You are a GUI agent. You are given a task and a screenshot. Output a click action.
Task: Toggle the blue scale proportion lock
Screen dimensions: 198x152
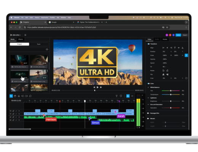tap(186, 55)
